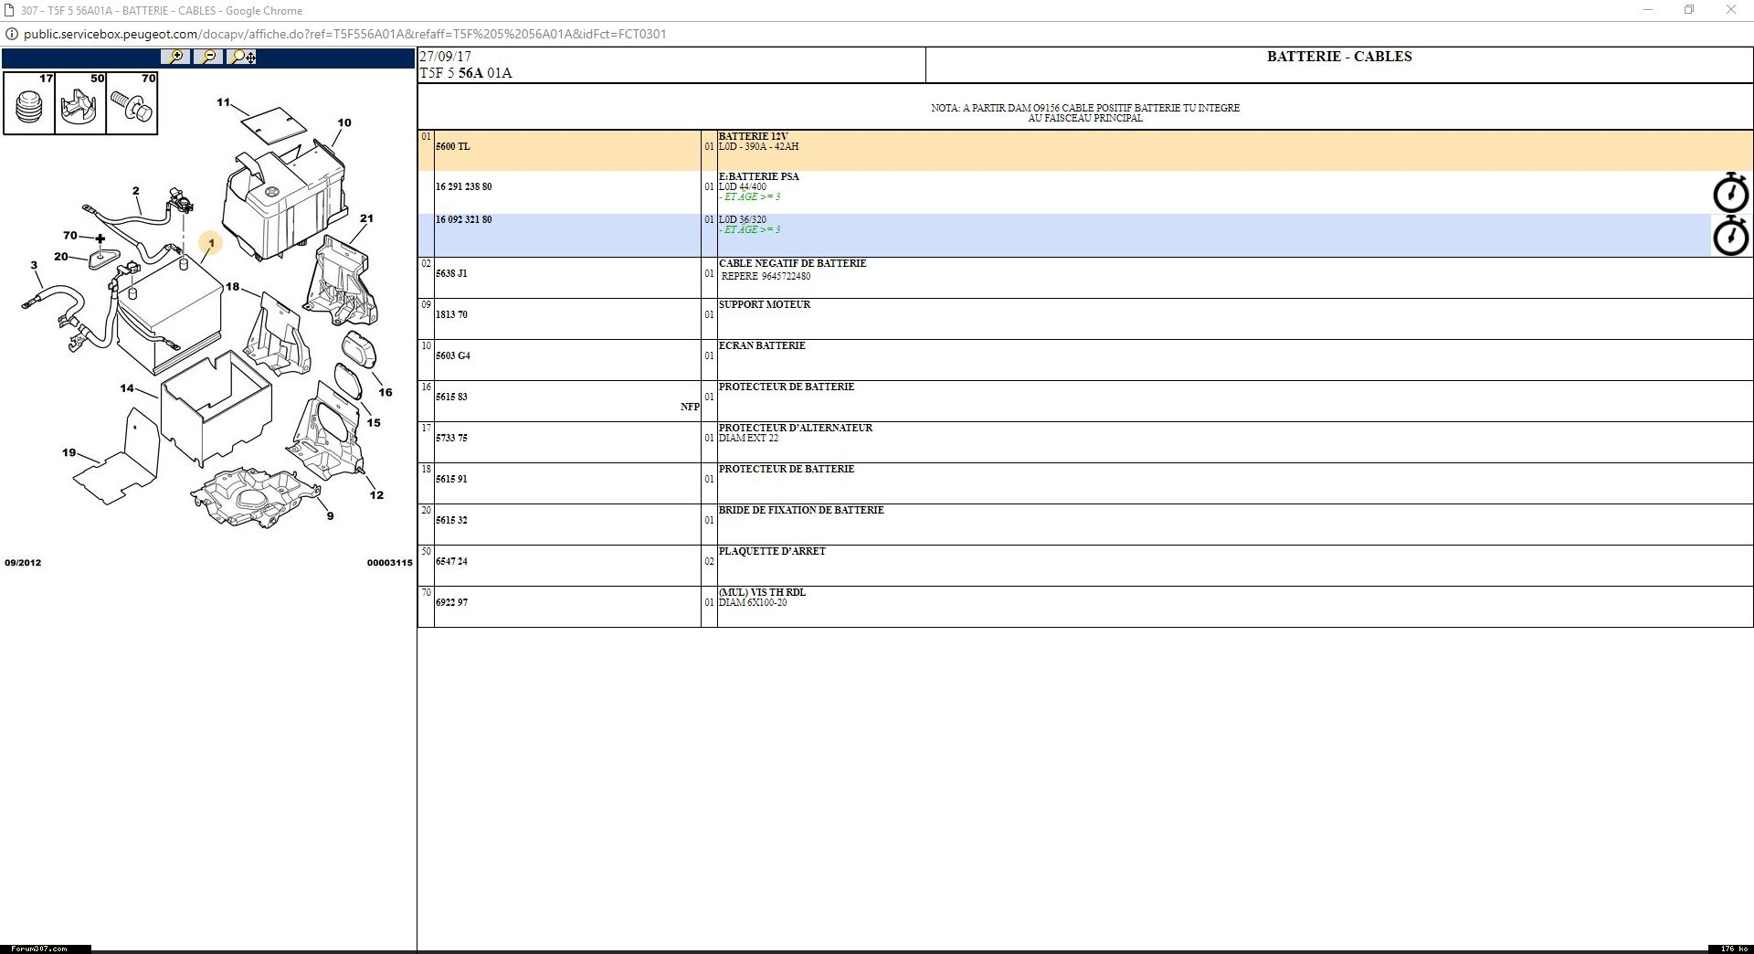Click the stopwatch icon for 16 092 321 80
The height and width of the screenshot is (954, 1754).
click(1730, 235)
